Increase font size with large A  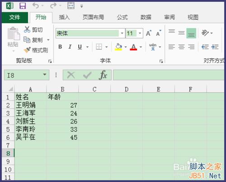[x=149, y=33]
